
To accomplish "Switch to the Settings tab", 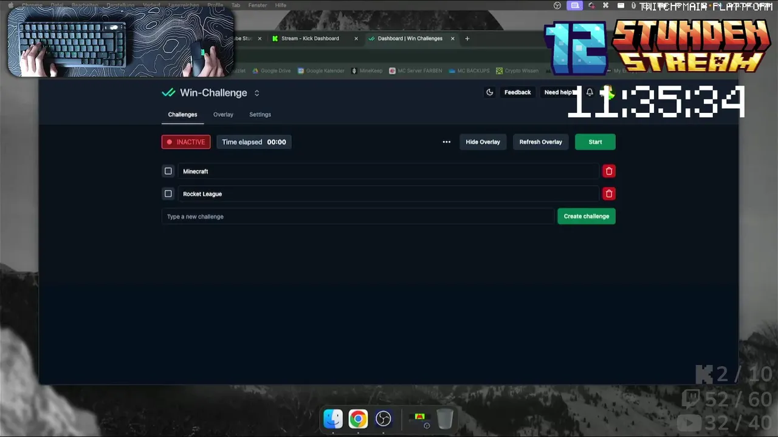I will [260, 114].
